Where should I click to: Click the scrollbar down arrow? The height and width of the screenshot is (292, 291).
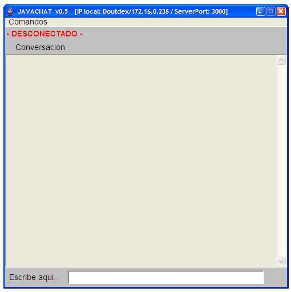tap(281, 261)
